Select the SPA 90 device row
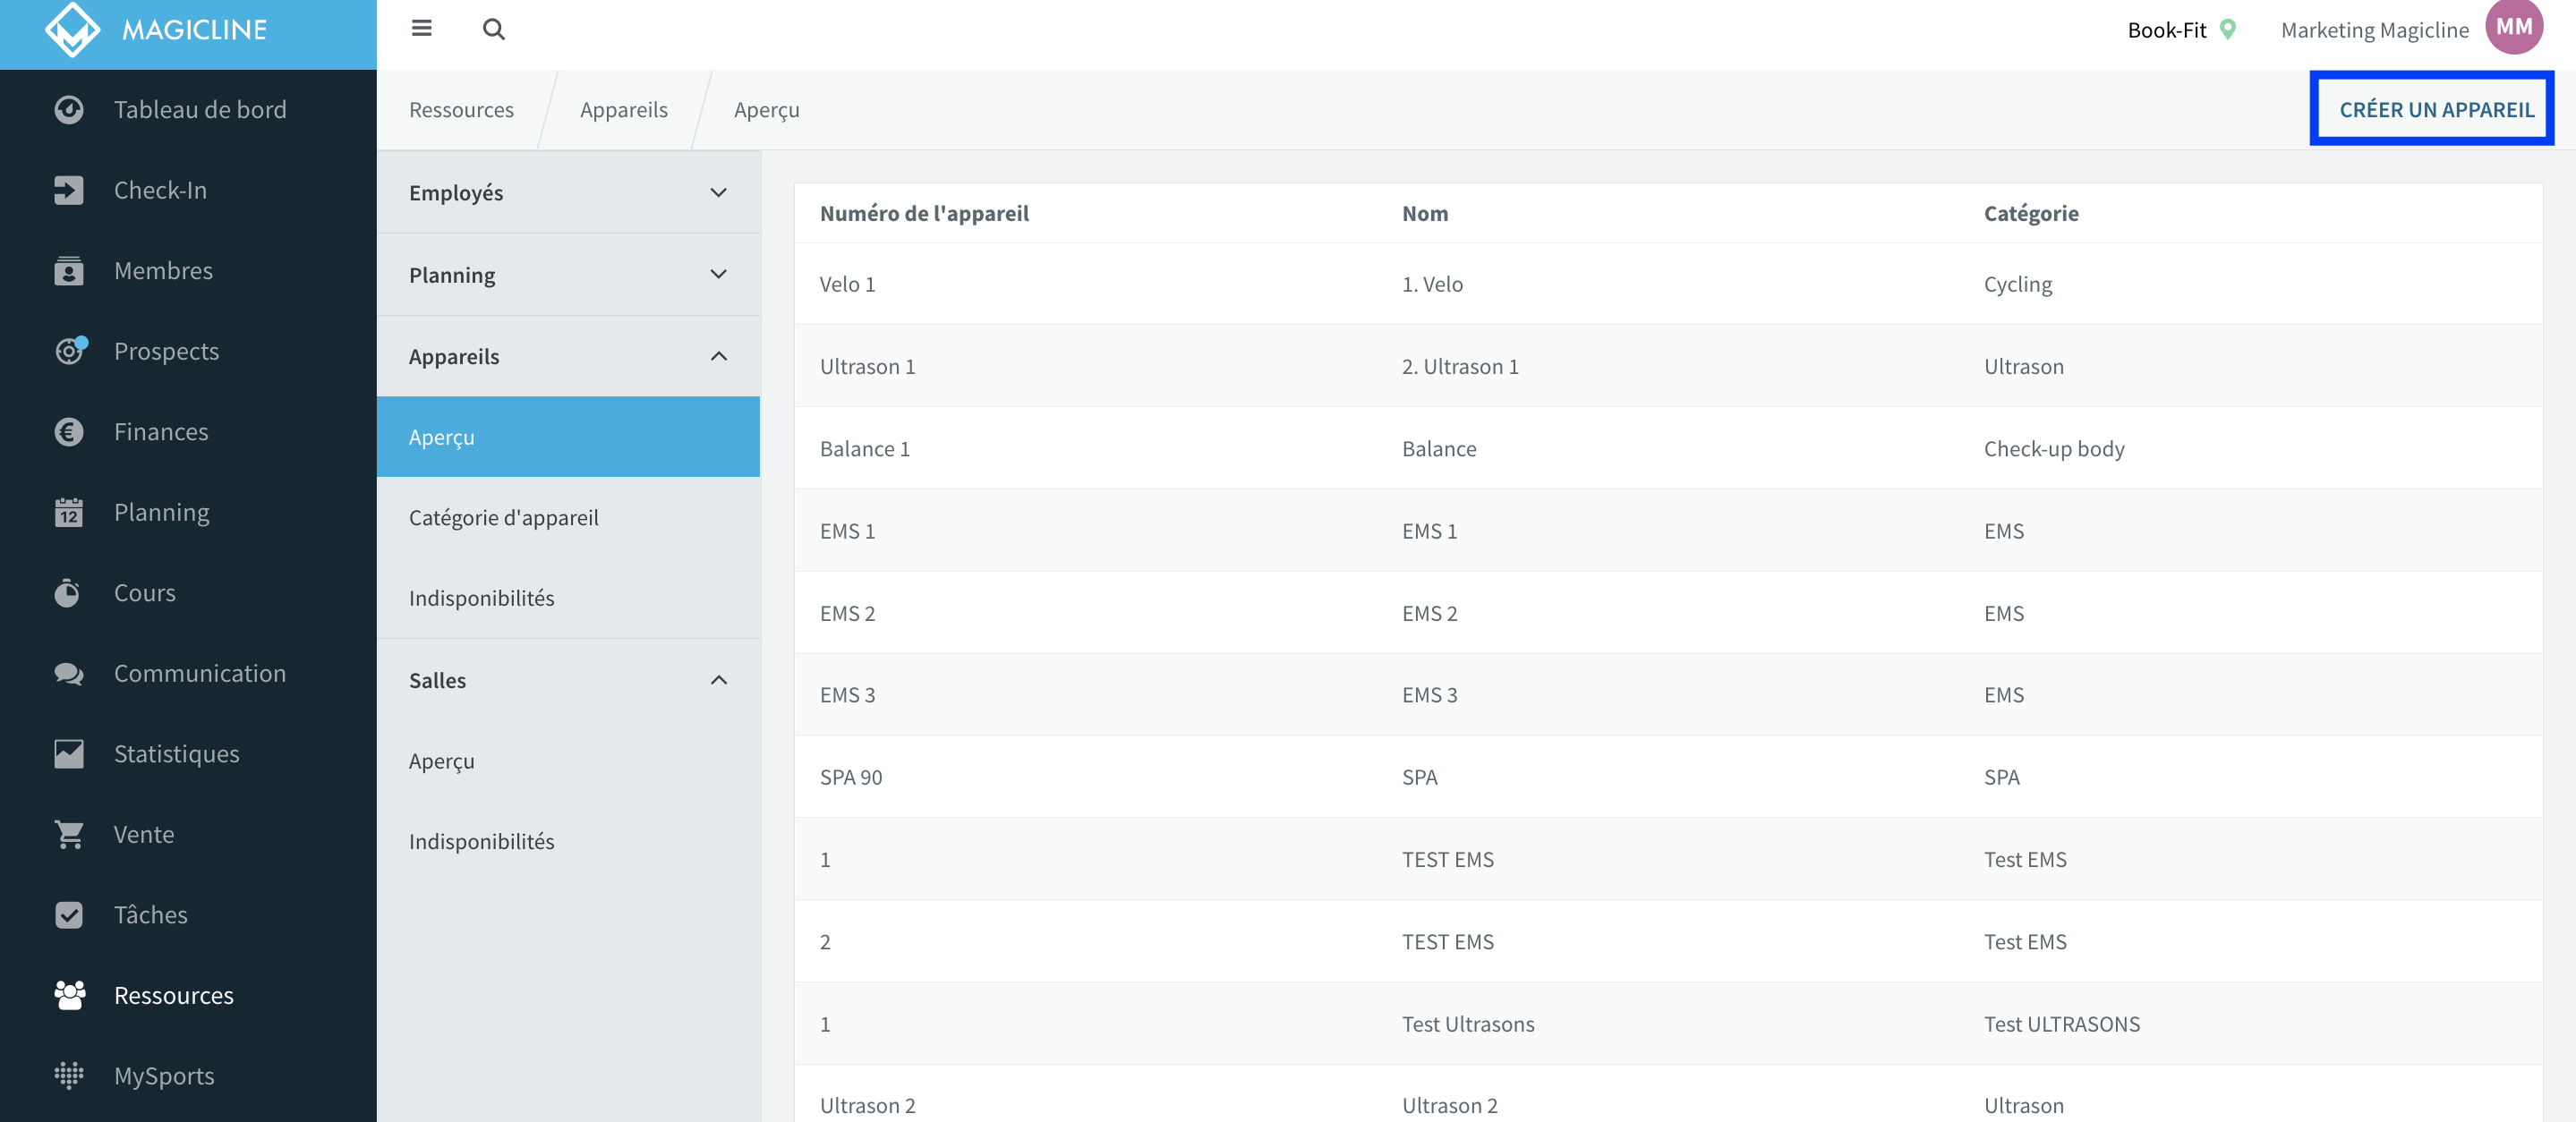Screen dimensions: 2576x1122 pos(1668,777)
